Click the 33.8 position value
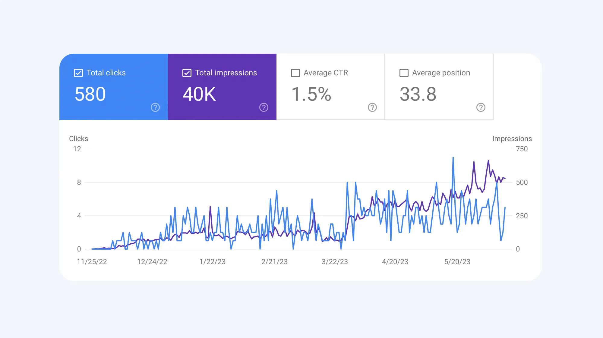 (x=418, y=94)
